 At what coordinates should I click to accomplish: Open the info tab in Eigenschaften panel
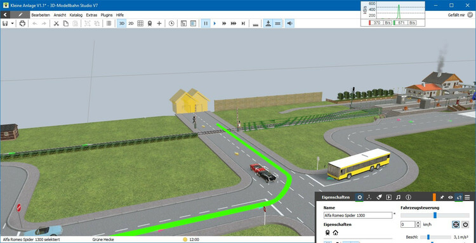[x=408, y=197]
